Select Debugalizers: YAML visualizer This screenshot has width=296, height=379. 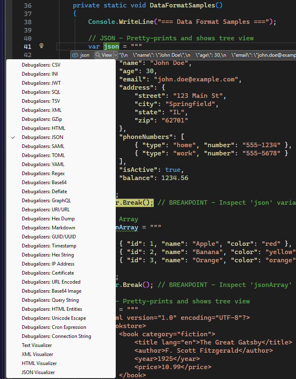coord(61,164)
